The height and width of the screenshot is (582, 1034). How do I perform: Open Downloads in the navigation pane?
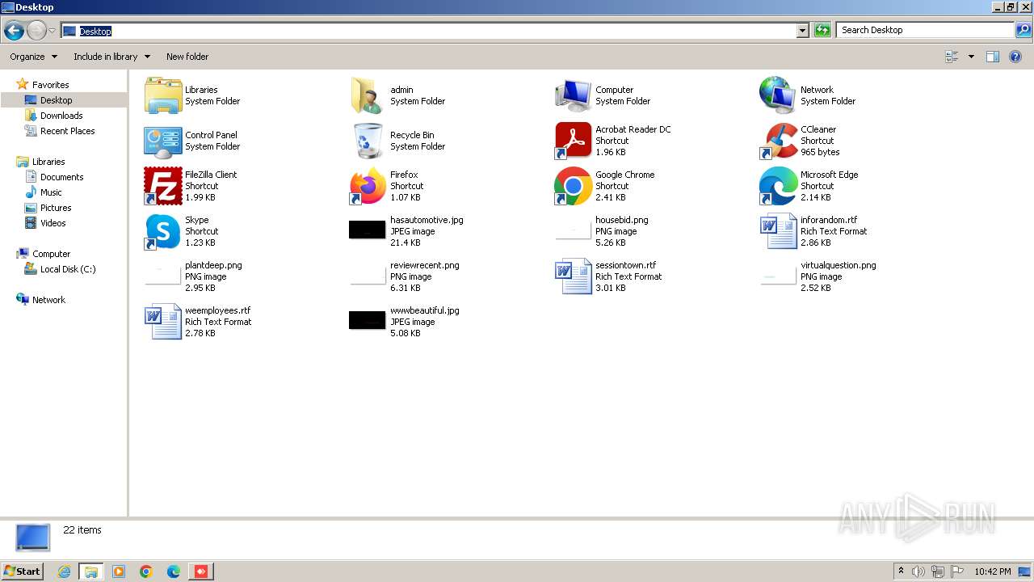pyautogui.click(x=61, y=116)
